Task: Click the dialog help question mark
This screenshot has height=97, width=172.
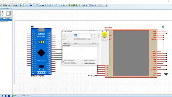Action: [103, 32]
